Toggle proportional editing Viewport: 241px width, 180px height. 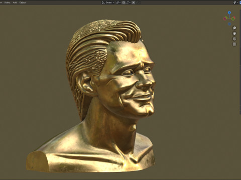[134, 2]
